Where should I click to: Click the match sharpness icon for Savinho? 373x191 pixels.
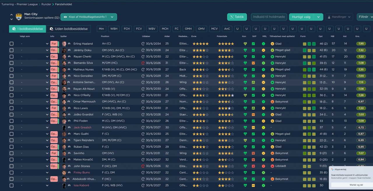click(x=254, y=153)
